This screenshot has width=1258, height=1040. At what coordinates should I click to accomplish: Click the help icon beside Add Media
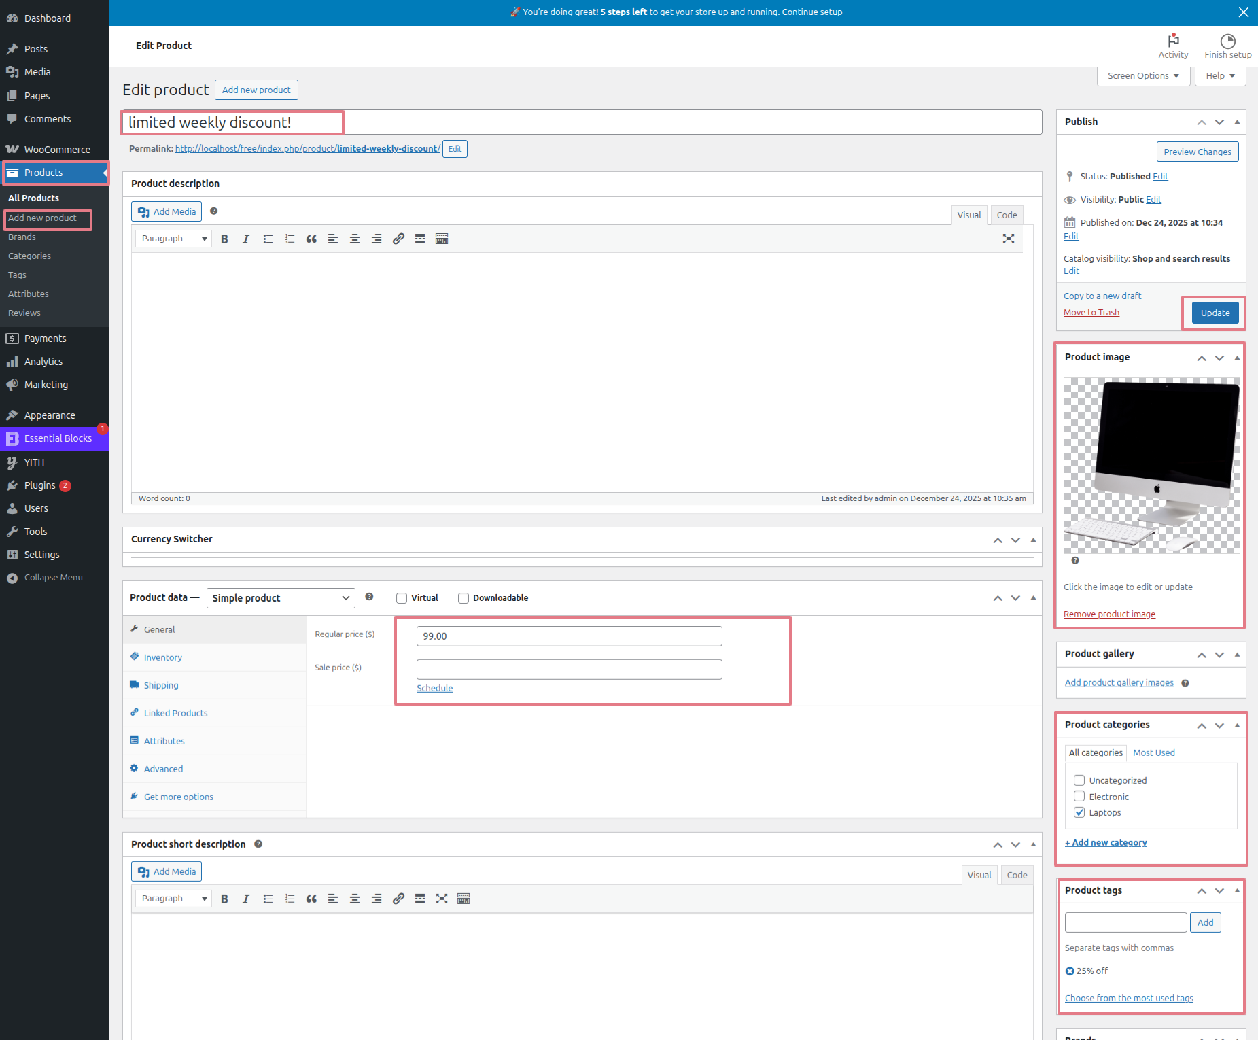click(x=213, y=211)
